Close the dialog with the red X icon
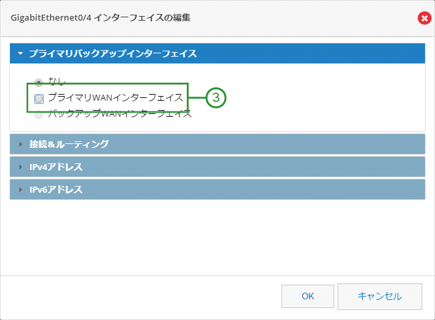435x320 pixels. pyautogui.click(x=424, y=18)
